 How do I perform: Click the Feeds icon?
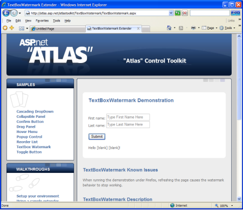pyautogui.click(x=181, y=28)
